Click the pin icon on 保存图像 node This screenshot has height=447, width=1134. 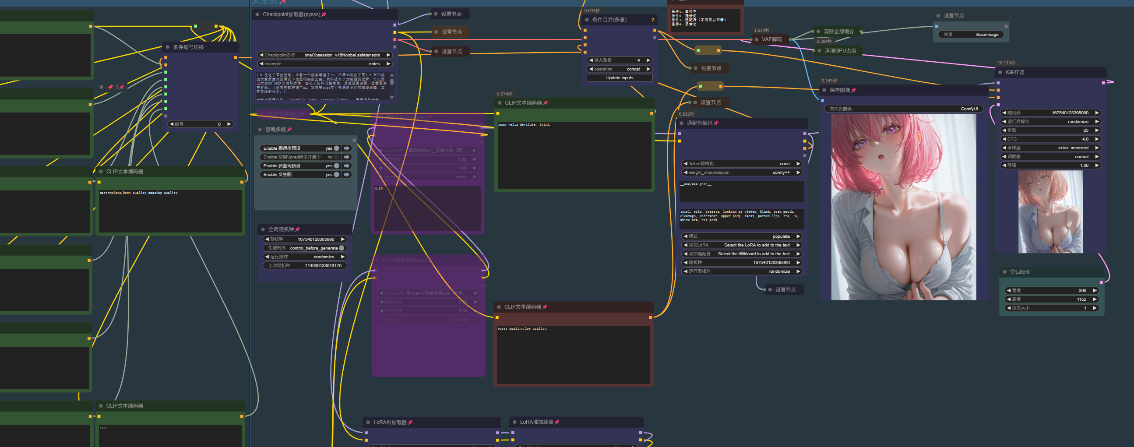pyautogui.click(x=854, y=90)
